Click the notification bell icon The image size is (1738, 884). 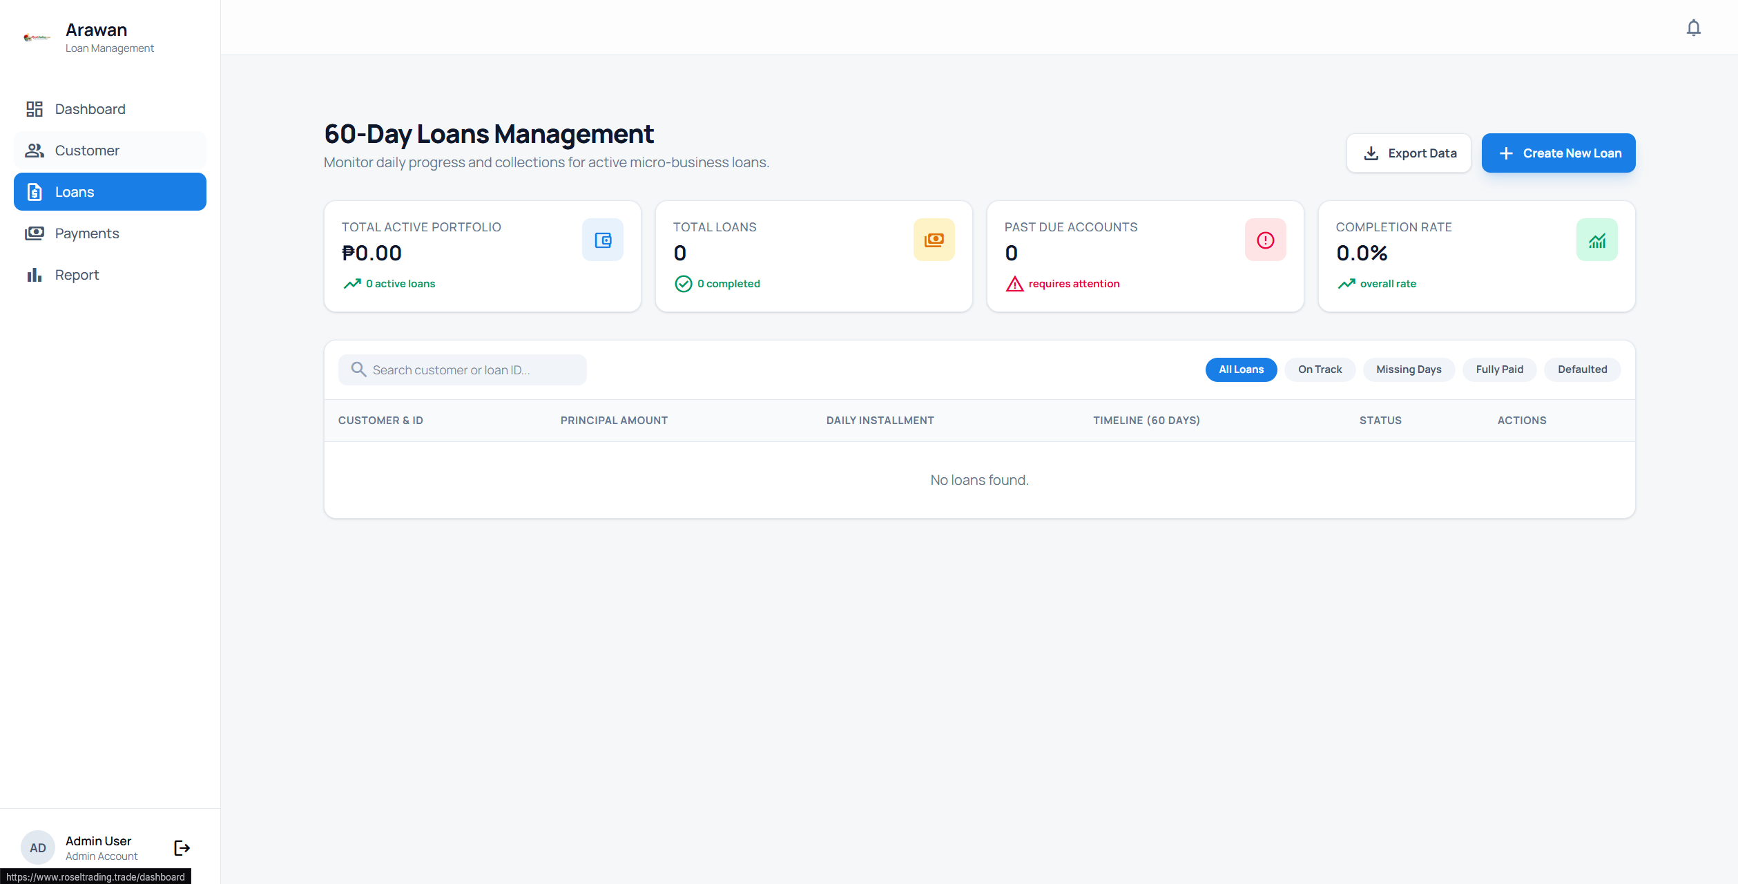click(x=1693, y=28)
